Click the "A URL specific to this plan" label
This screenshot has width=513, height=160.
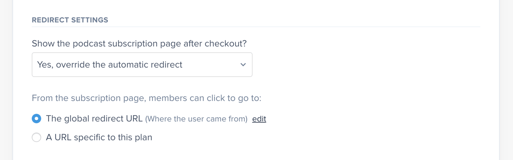pos(99,137)
